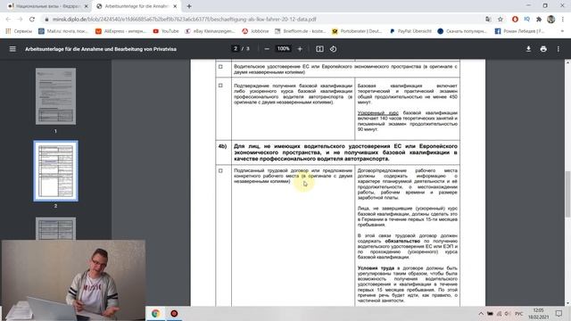Click the 4b) section heading text

point(345,152)
